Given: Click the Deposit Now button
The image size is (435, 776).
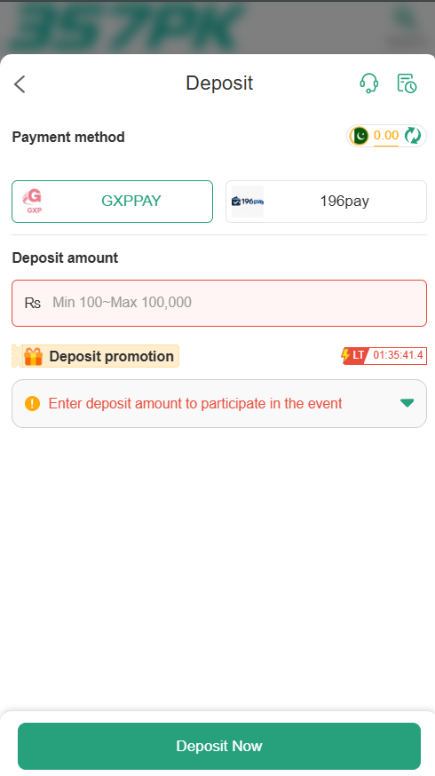Looking at the screenshot, I should coord(219,746).
